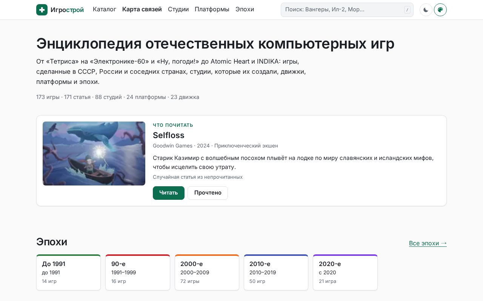
Task: Click the ЧТО ПОЧИТАТЬ label
Action: click(173, 125)
